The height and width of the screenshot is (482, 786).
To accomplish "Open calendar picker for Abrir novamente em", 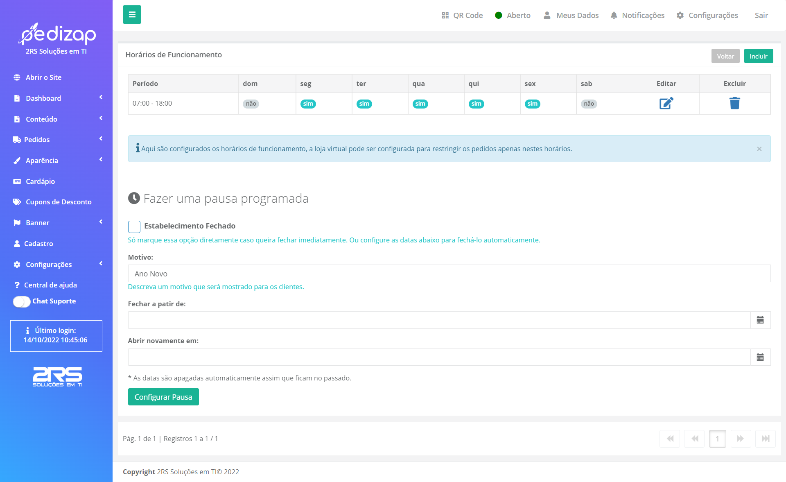I will pos(760,358).
